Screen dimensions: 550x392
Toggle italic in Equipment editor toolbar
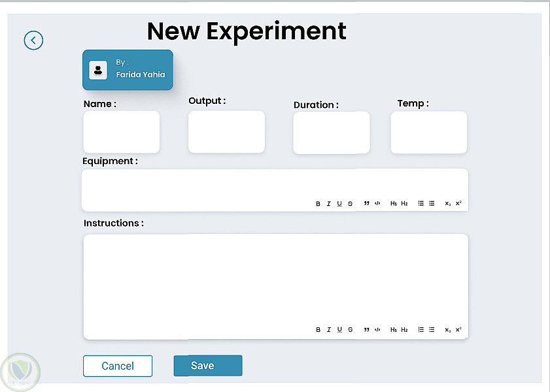329,204
